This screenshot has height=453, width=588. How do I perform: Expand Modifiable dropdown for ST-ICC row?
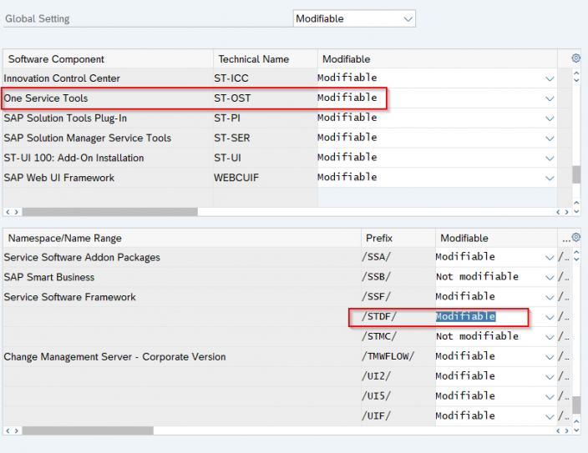coord(550,78)
